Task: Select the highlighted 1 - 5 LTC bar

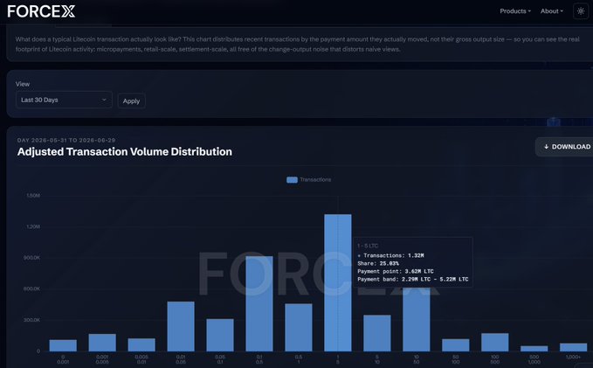Action: coord(338,283)
